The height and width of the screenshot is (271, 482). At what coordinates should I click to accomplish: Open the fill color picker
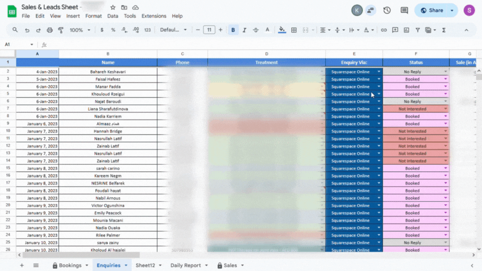[282, 30]
